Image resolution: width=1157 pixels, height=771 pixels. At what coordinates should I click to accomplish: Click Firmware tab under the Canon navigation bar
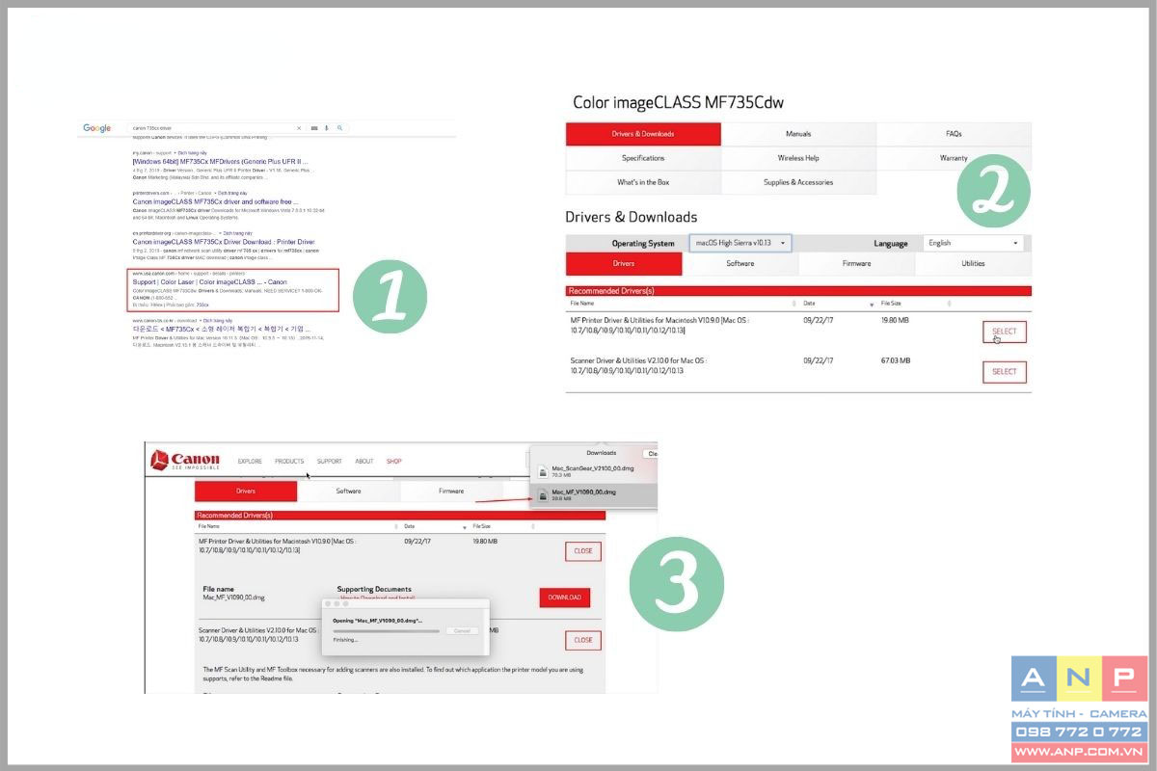(x=451, y=492)
